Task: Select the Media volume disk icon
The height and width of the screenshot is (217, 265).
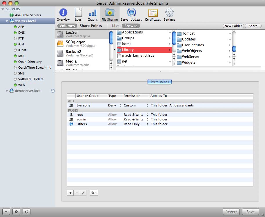Action: (x=60, y=63)
